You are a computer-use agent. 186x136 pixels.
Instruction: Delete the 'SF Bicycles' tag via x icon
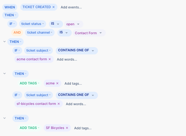click(x=67, y=128)
